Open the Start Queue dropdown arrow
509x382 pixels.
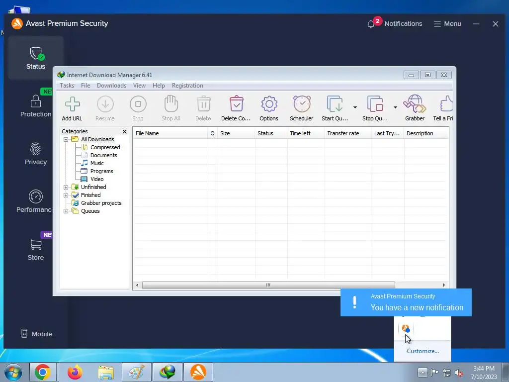coord(355,107)
